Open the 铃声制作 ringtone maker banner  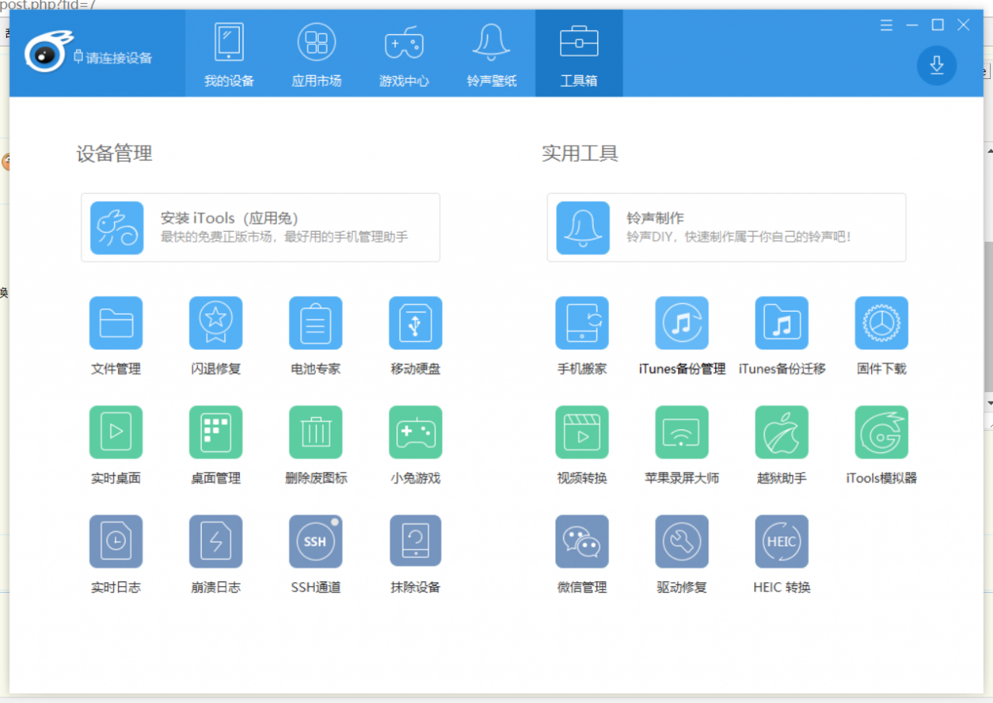726,227
